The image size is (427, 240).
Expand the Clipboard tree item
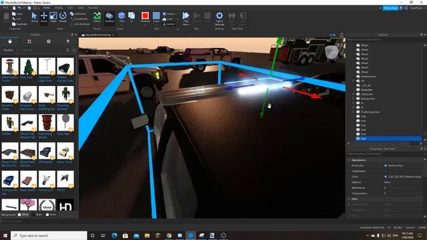[354, 94]
